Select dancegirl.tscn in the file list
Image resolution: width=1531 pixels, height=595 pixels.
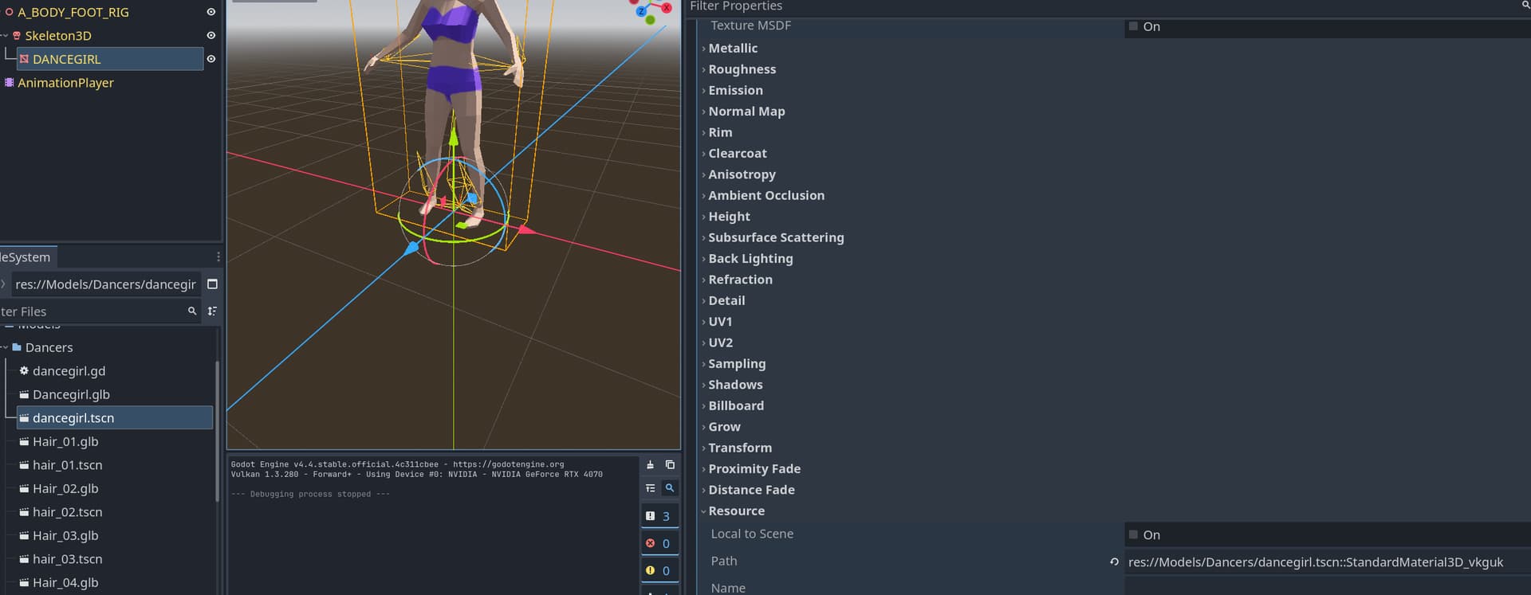click(x=116, y=417)
